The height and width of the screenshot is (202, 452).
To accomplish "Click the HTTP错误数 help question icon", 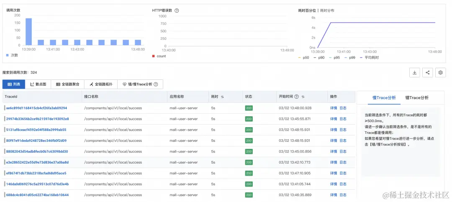I will [177, 10].
